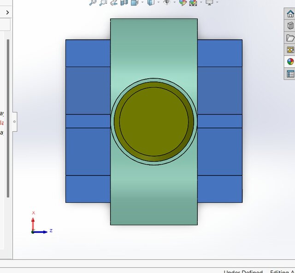Select the olive circular face
This screenshot has height=273, width=295.
[154, 122]
